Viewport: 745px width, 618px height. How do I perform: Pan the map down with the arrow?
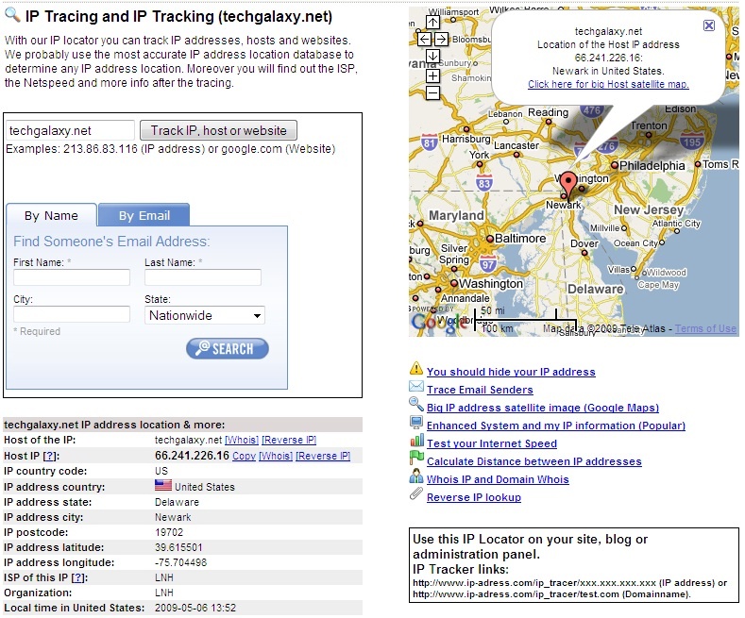tap(432, 56)
